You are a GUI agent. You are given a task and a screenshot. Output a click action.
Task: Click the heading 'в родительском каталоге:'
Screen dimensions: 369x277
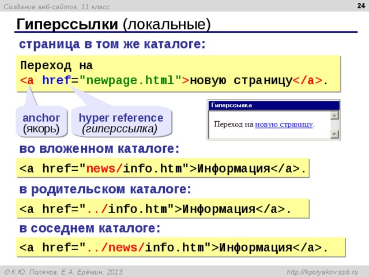[x=105, y=189]
